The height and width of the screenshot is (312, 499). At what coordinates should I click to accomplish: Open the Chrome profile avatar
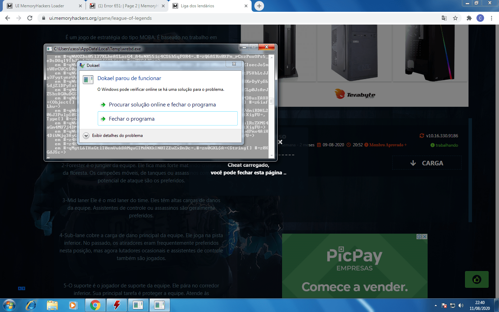(480, 18)
